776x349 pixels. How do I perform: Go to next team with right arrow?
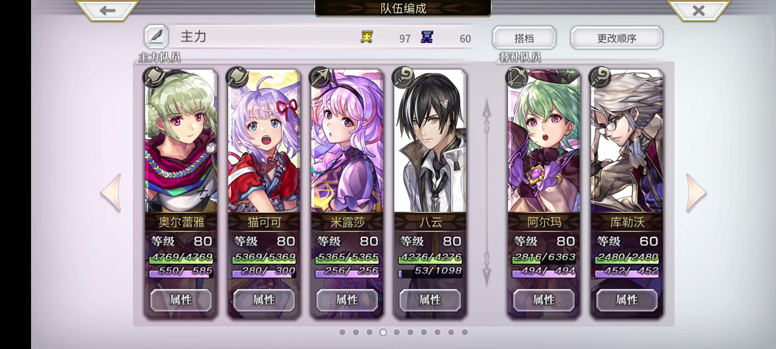coord(696,193)
